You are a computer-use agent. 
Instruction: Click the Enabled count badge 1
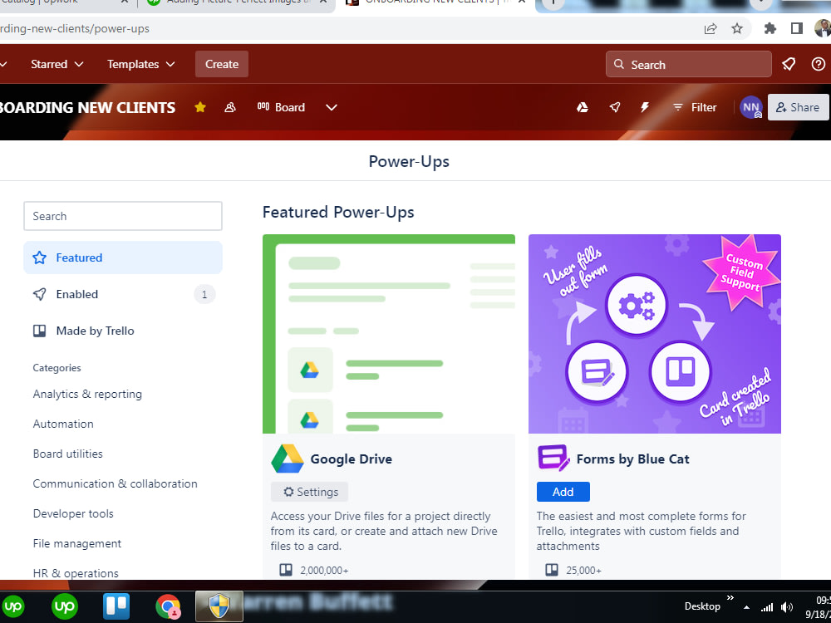click(204, 295)
